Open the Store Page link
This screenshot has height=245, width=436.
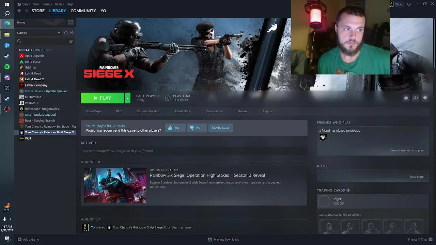coord(93,111)
